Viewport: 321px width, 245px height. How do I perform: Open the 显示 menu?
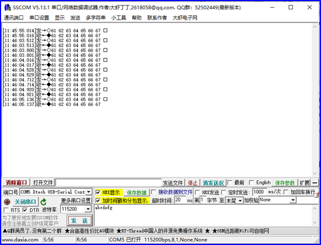tap(59, 18)
